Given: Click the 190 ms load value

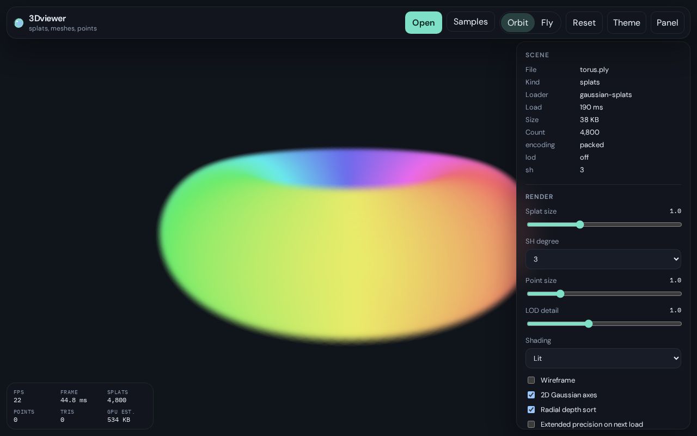Looking at the screenshot, I should tap(591, 107).
